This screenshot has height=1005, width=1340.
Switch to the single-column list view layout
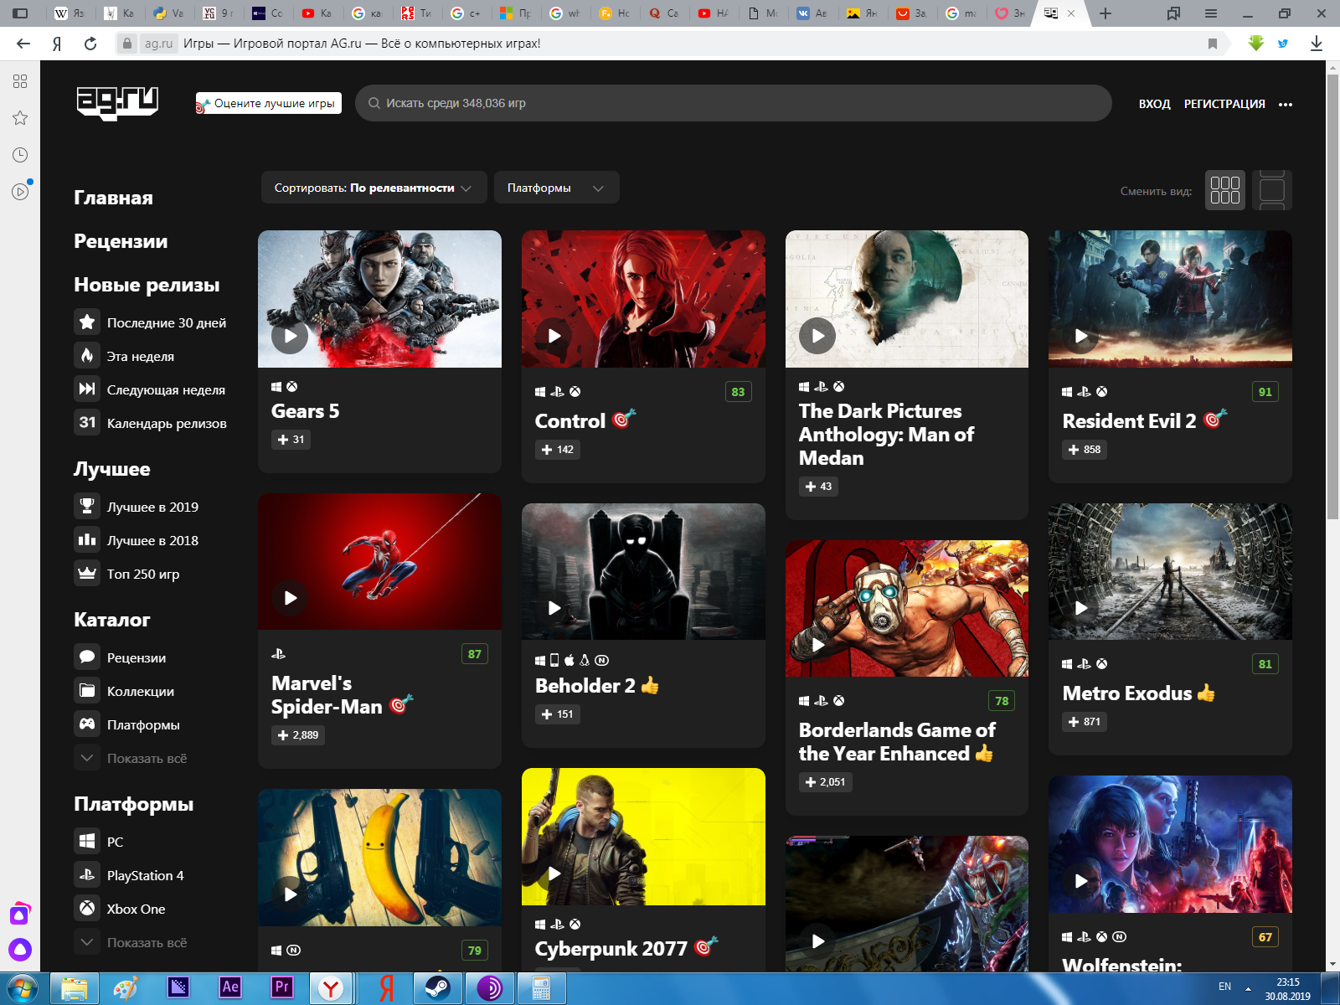click(1272, 190)
